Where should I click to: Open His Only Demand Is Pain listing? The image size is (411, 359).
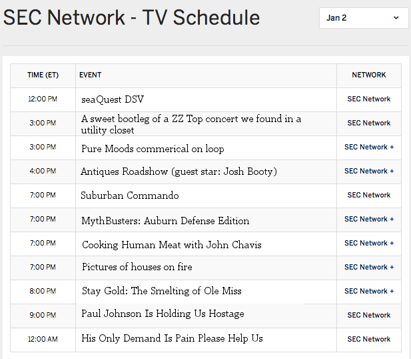[x=172, y=338]
